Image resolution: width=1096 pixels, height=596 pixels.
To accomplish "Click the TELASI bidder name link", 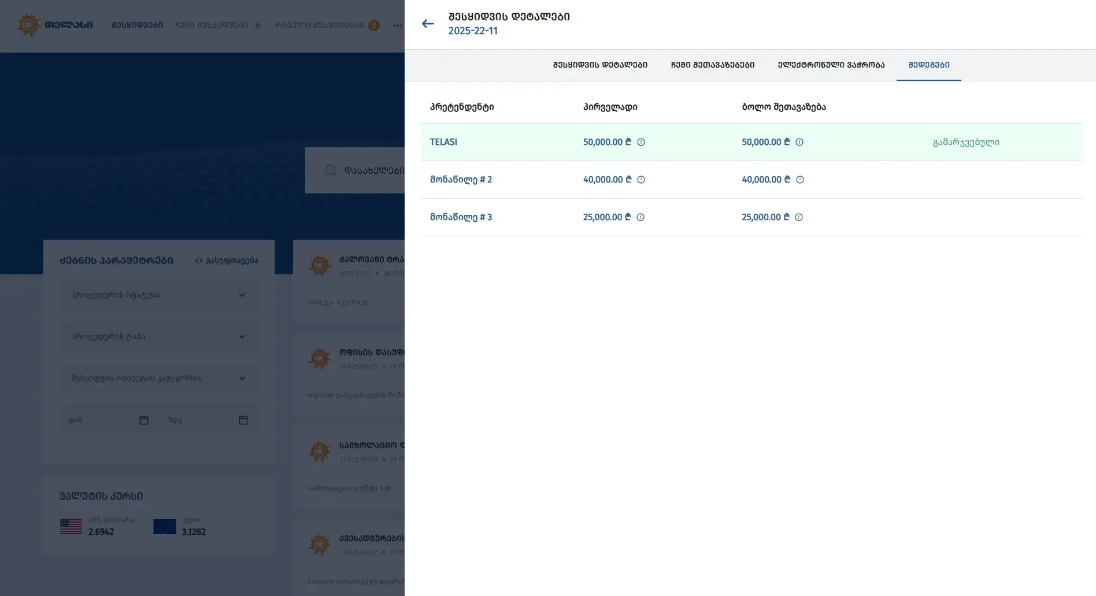I will pyautogui.click(x=443, y=142).
